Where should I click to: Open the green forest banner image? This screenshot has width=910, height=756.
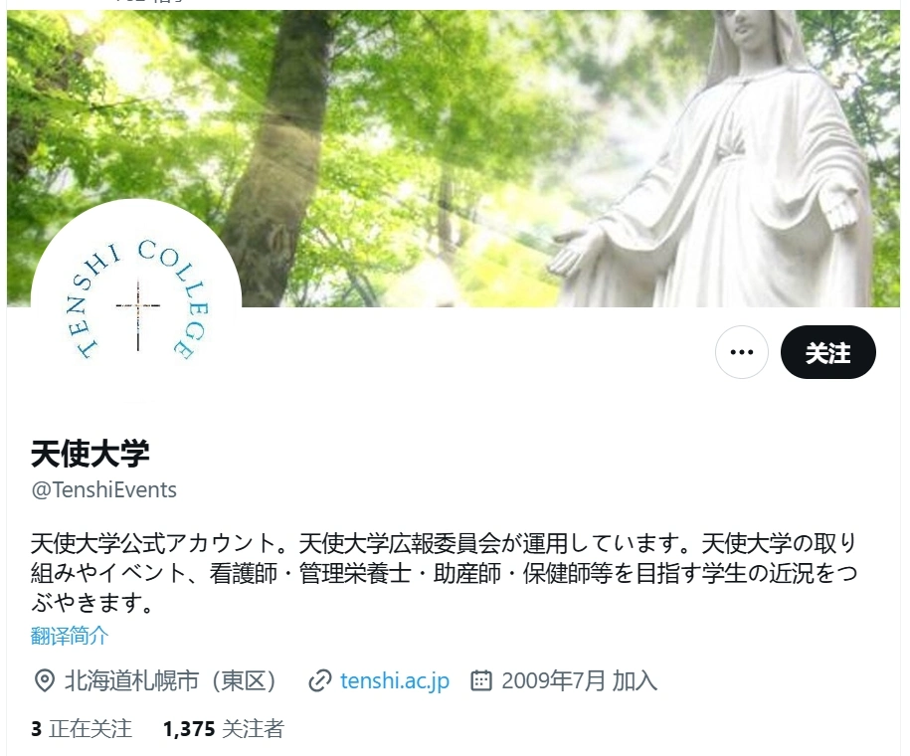(x=454, y=158)
